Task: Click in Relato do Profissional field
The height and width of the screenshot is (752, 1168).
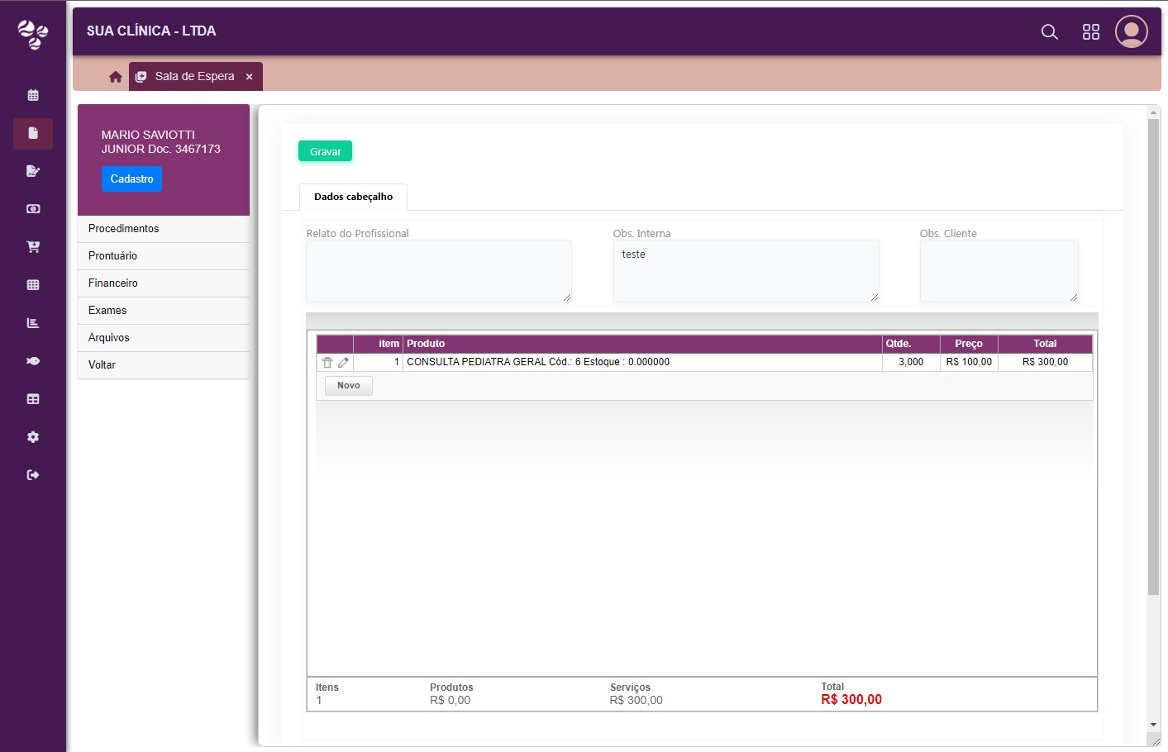Action: (x=439, y=271)
